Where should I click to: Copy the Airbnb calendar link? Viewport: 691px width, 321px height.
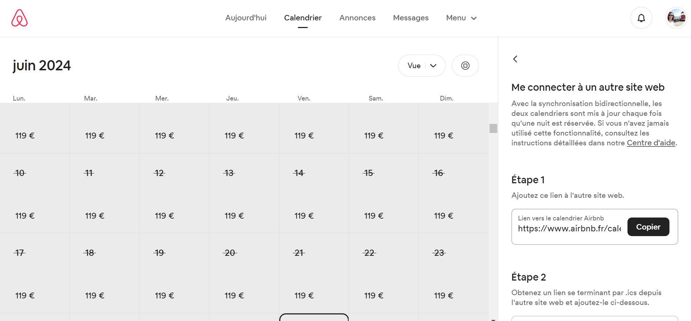click(648, 227)
